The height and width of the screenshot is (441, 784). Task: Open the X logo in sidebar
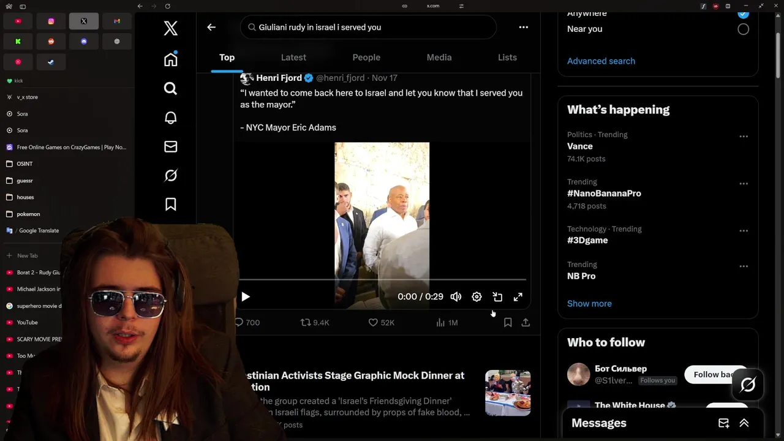pyautogui.click(x=171, y=28)
